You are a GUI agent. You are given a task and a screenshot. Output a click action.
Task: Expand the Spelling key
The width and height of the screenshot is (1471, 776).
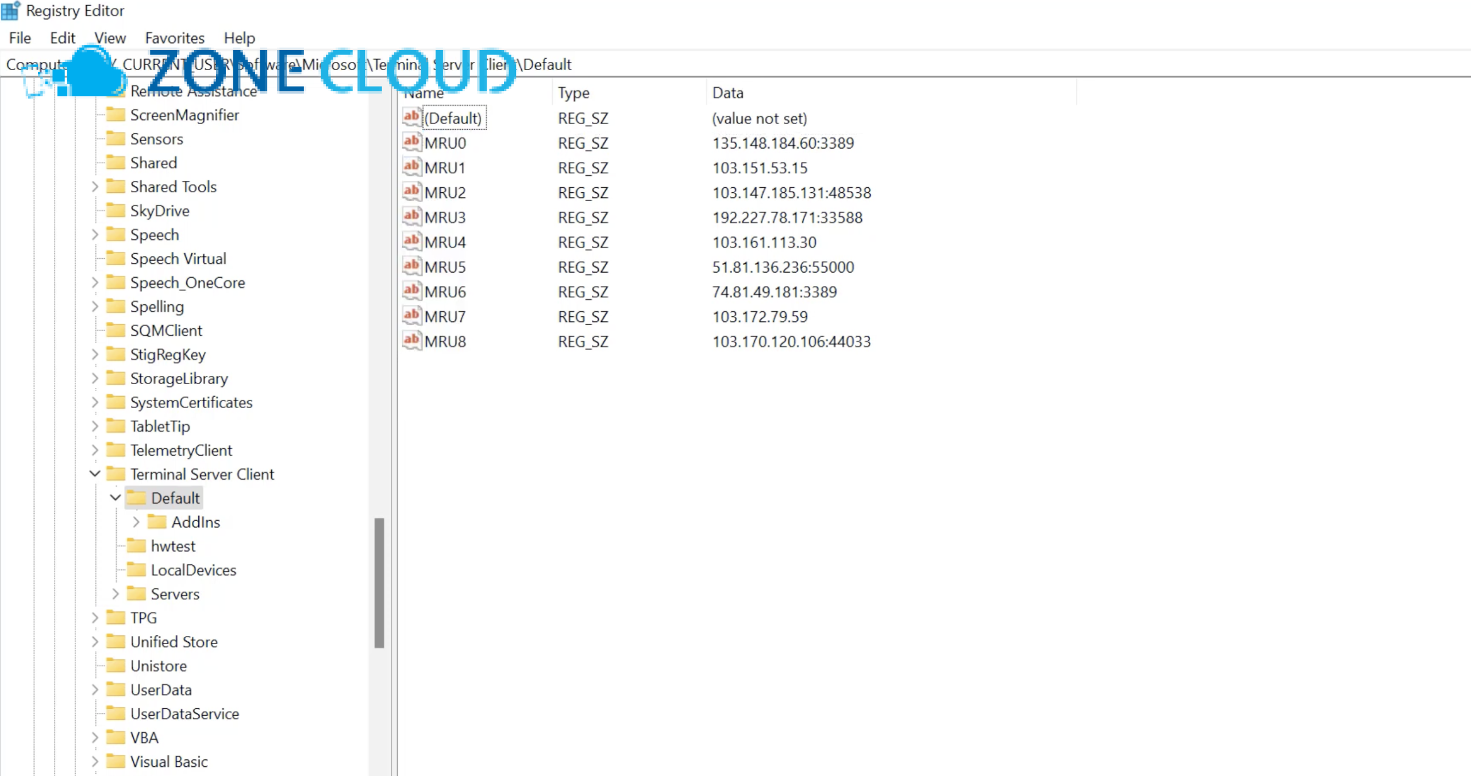coord(95,306)
